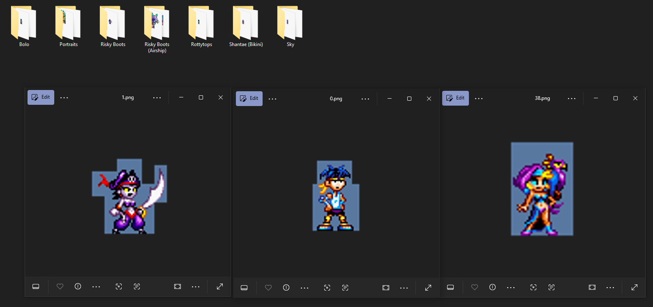Open the Risky Boots (Airship) folder

157,29
